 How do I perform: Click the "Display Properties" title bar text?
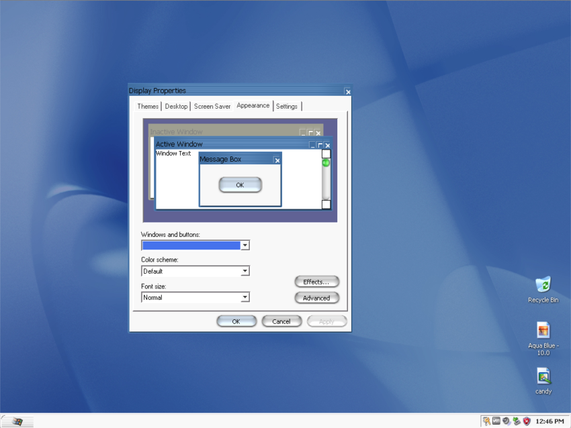[157, 91]
